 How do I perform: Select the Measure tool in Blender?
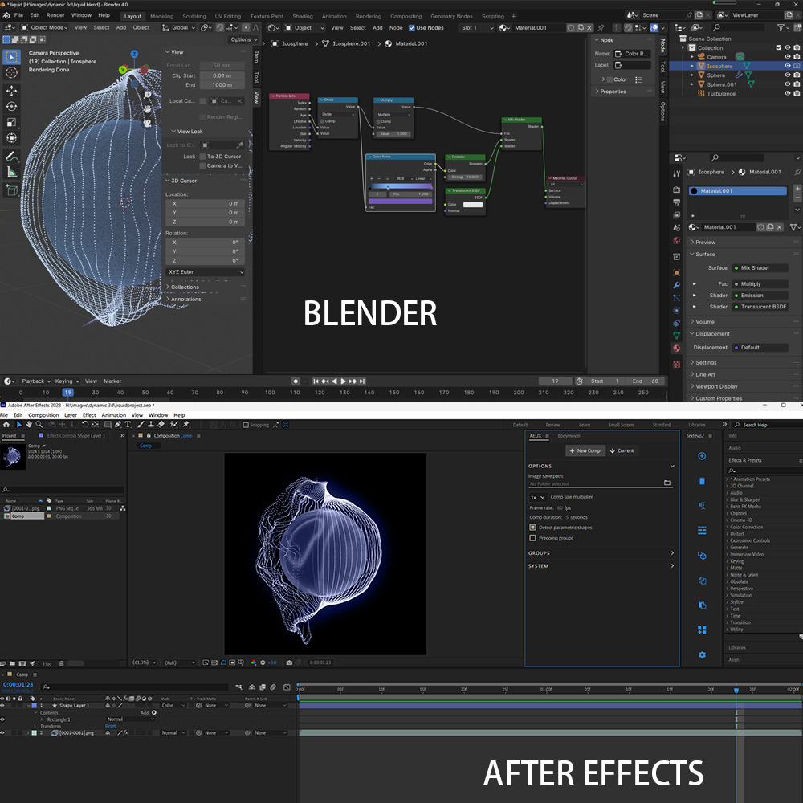(x=11, y=172)
